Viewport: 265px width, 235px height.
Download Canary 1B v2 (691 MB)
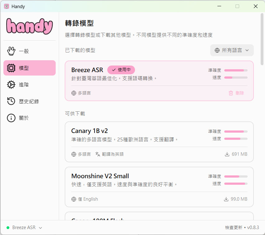point(236,154)
